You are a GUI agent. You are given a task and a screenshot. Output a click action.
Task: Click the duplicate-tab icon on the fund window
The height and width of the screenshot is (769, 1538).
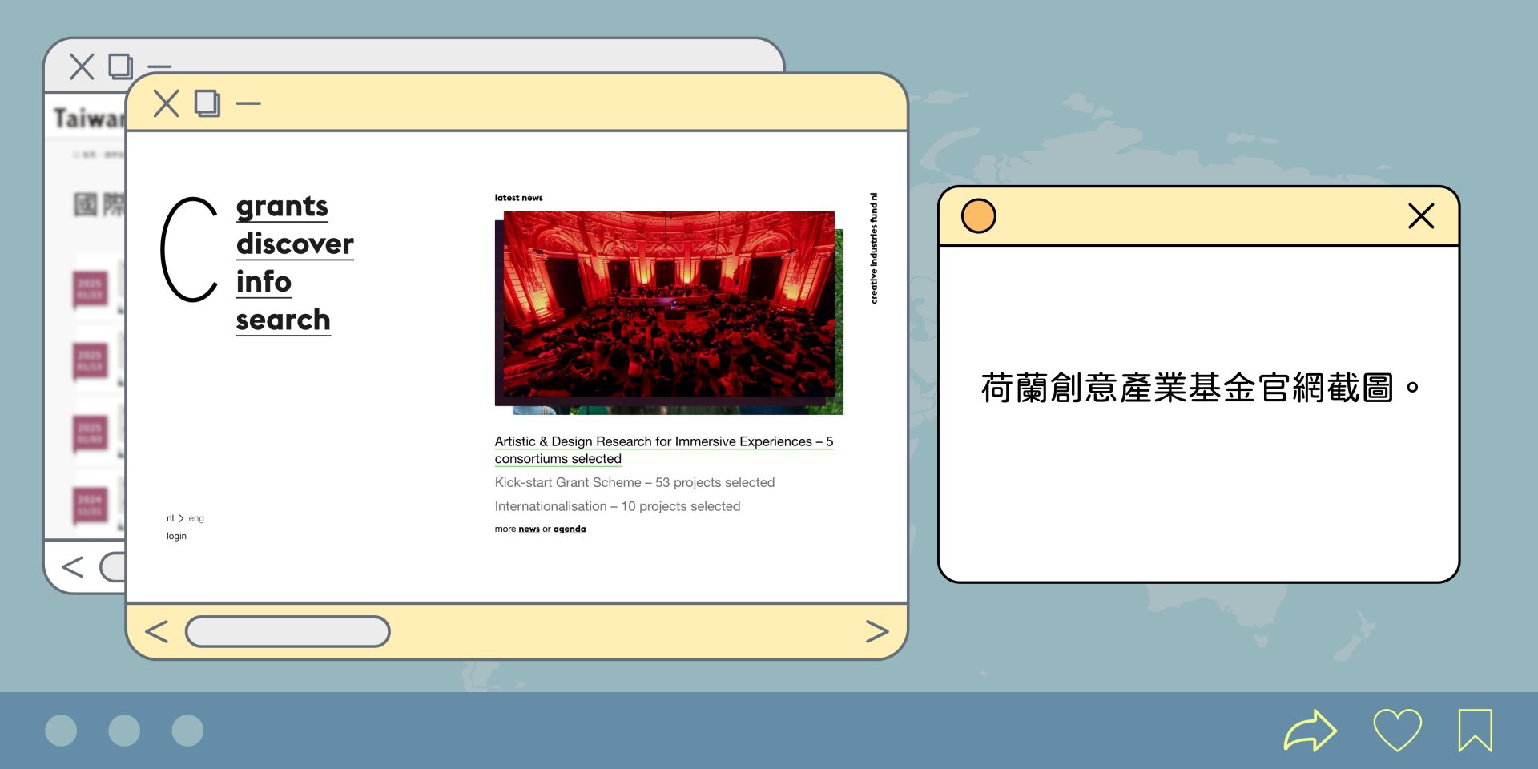(206, 103)
